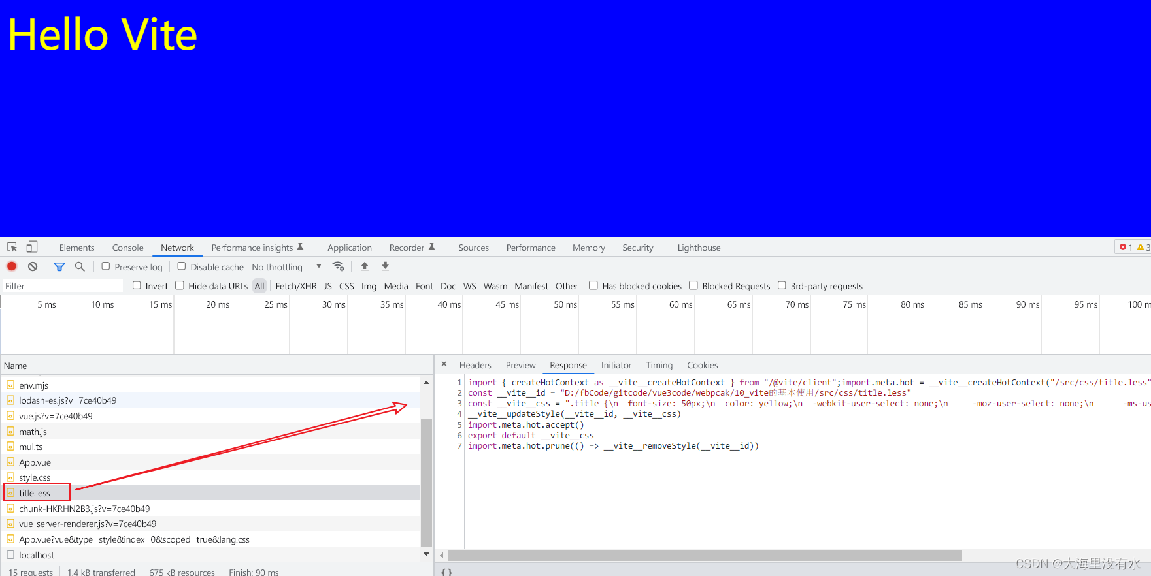Select the style.css request row

[x=210, y=477]
